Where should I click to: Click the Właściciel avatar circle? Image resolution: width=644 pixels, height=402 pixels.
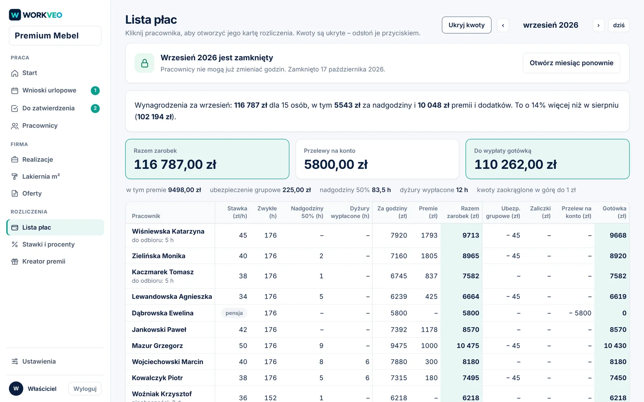(x=16, y=389)
